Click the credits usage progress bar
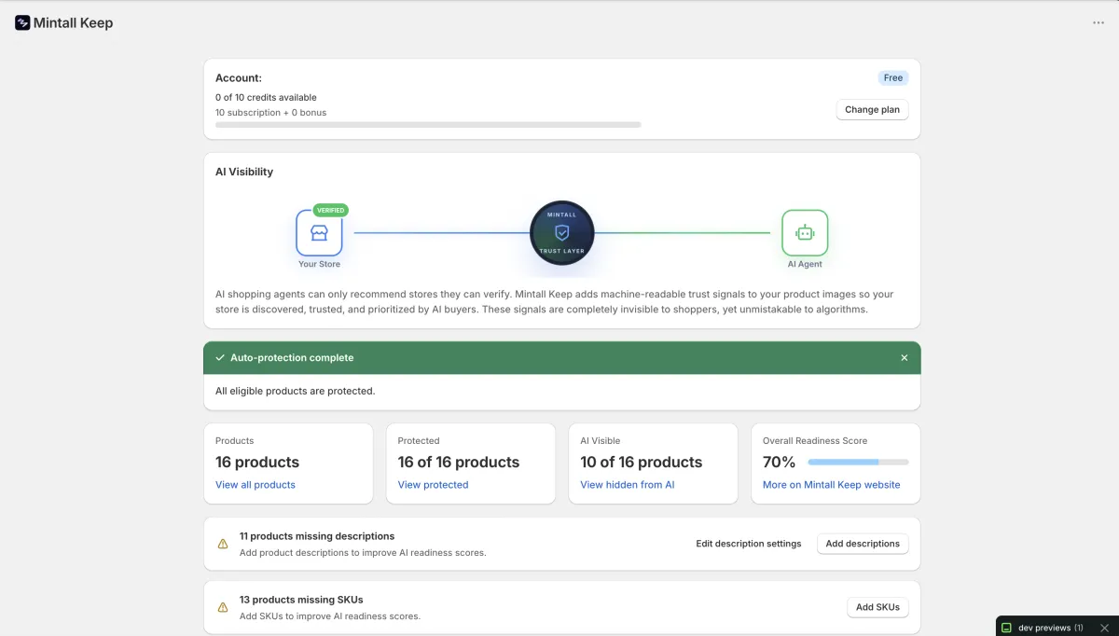The height and width of the screenshot is (636, 1119). (x=428, y=124)
